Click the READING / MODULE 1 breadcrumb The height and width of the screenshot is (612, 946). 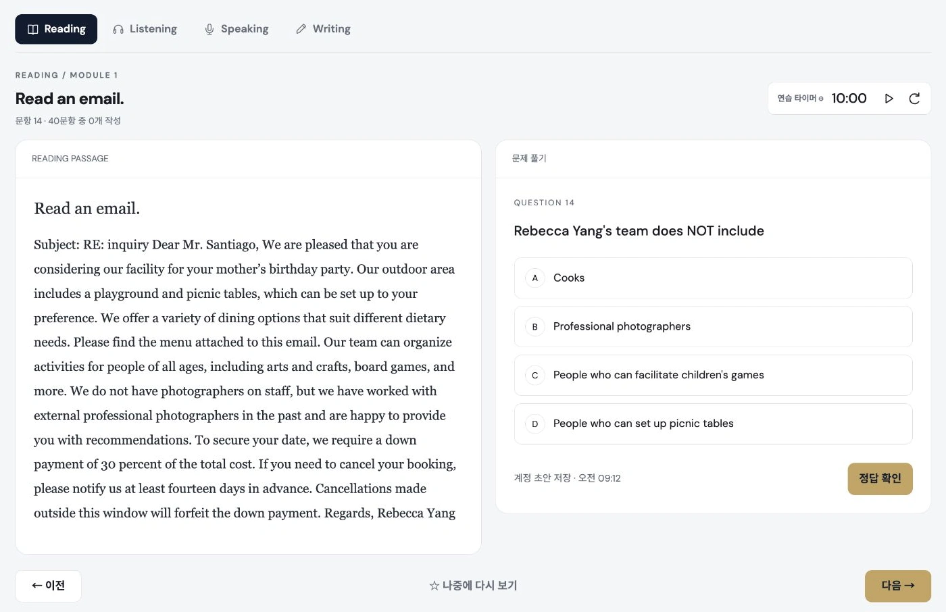click(66, 75)
